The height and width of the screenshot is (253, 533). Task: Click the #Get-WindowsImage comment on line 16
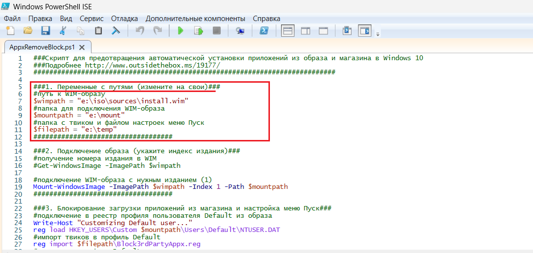pyautogui.click(x=107, y=165)
